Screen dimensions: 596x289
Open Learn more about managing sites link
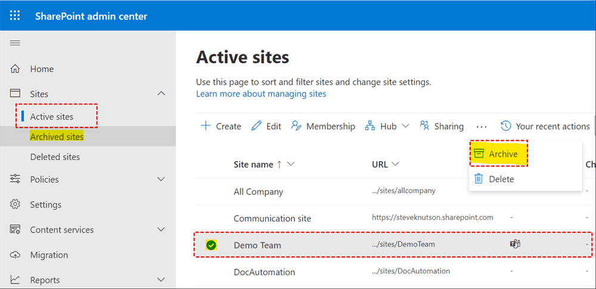(x=261, y=94)
